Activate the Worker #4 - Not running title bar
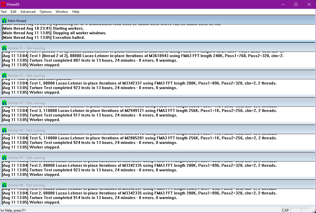The image size is (316, 213). [x=158, y=130]
